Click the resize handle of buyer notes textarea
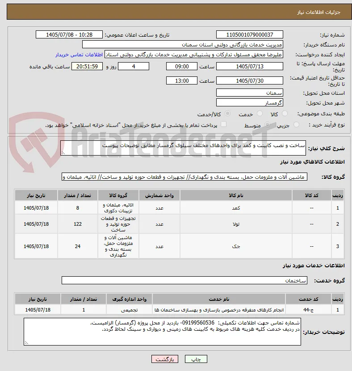The image size is (352, 371). 26,342
